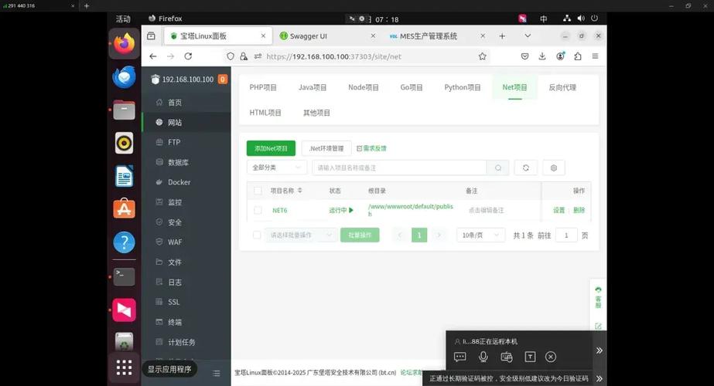
Task: Open the text tool icon in remote bar
Action: coord(530,357)
